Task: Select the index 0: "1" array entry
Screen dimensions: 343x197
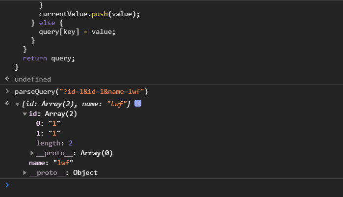Action: [x=48, y=123]
